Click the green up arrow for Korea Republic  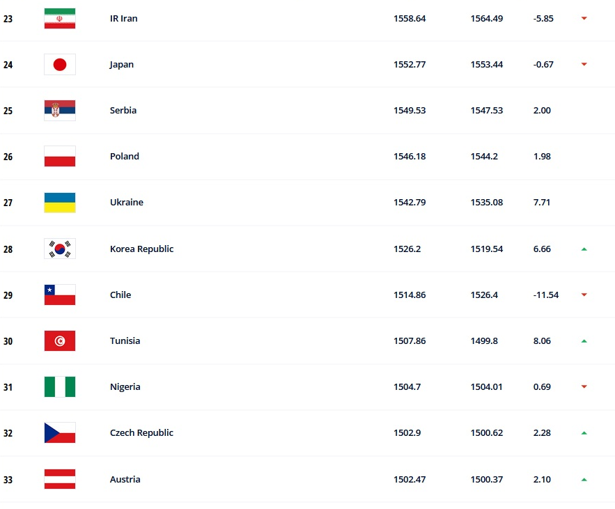click(584, 249)
